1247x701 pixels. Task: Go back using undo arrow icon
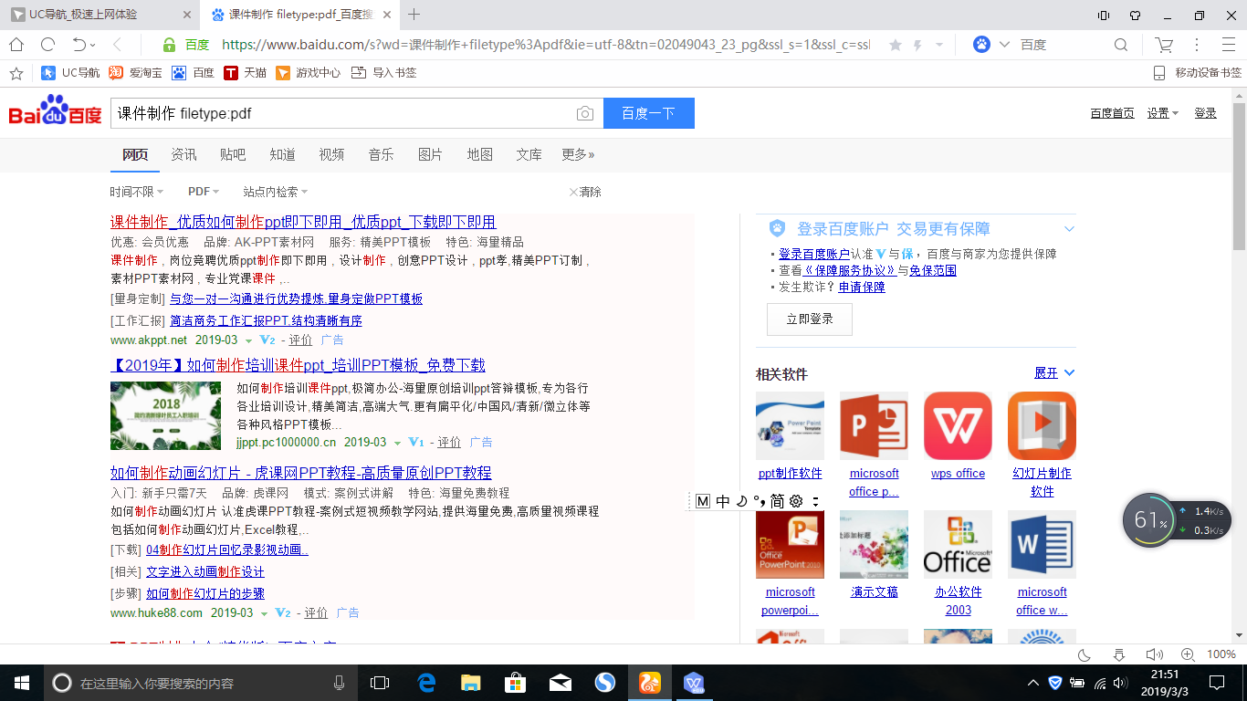click(79, 45)
